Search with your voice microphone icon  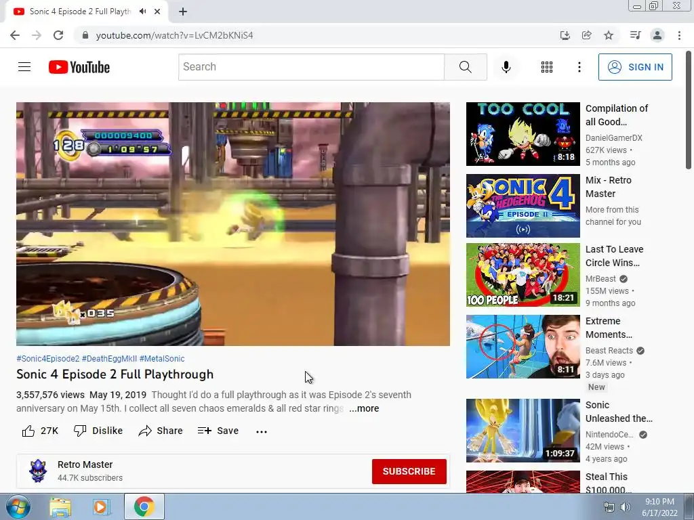coord(506,67)
